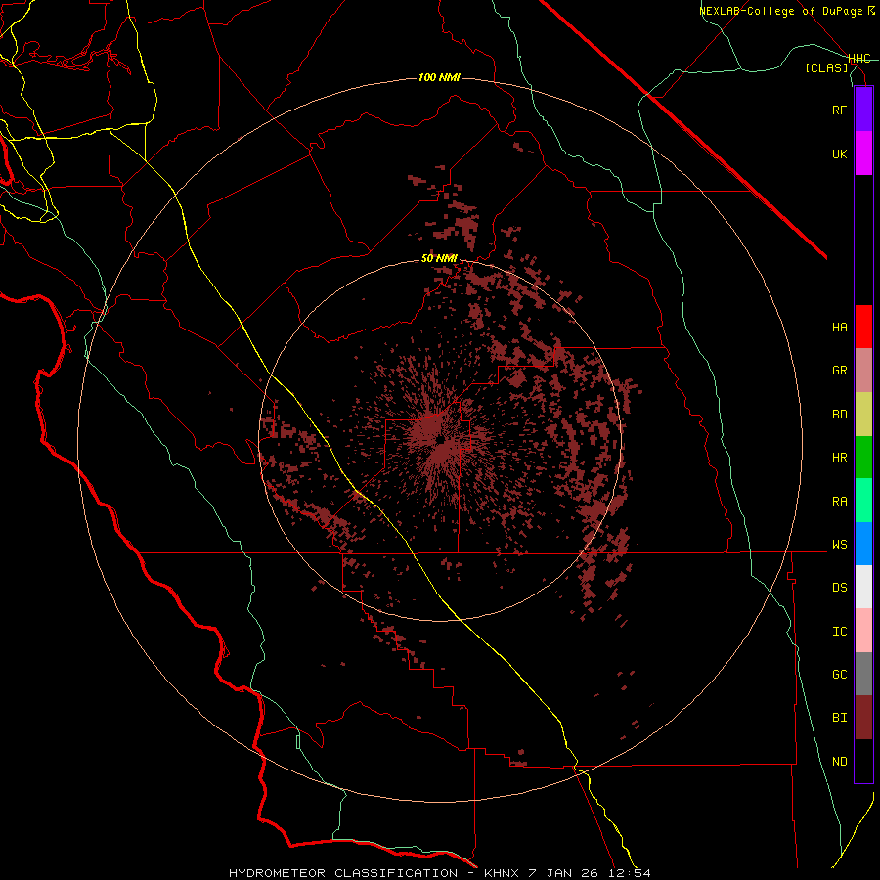Viewport: 880px width, 880px height.
Task: Click the DS legend label
Action: pos(839,588)
